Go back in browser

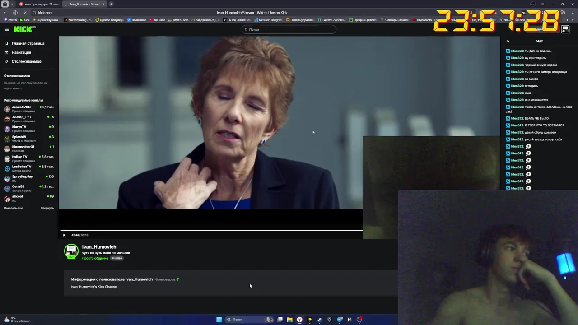tap(5, 13)
